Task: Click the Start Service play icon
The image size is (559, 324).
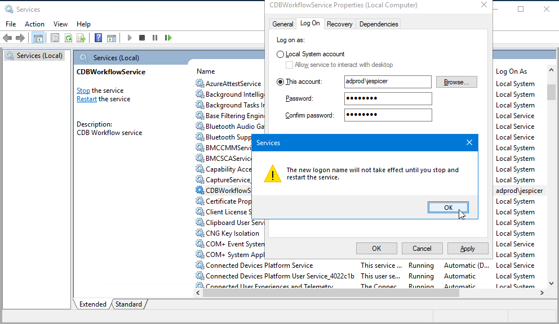Action: (130, 38)
